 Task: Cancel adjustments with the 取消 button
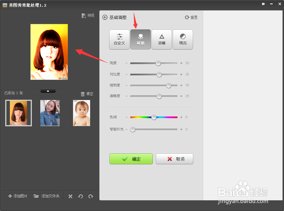click(x=174, y=159)
